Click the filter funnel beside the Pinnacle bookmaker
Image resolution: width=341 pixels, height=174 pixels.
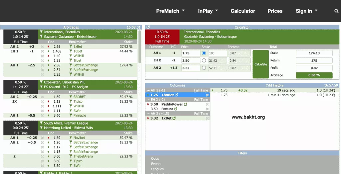(x=71, y=116)
